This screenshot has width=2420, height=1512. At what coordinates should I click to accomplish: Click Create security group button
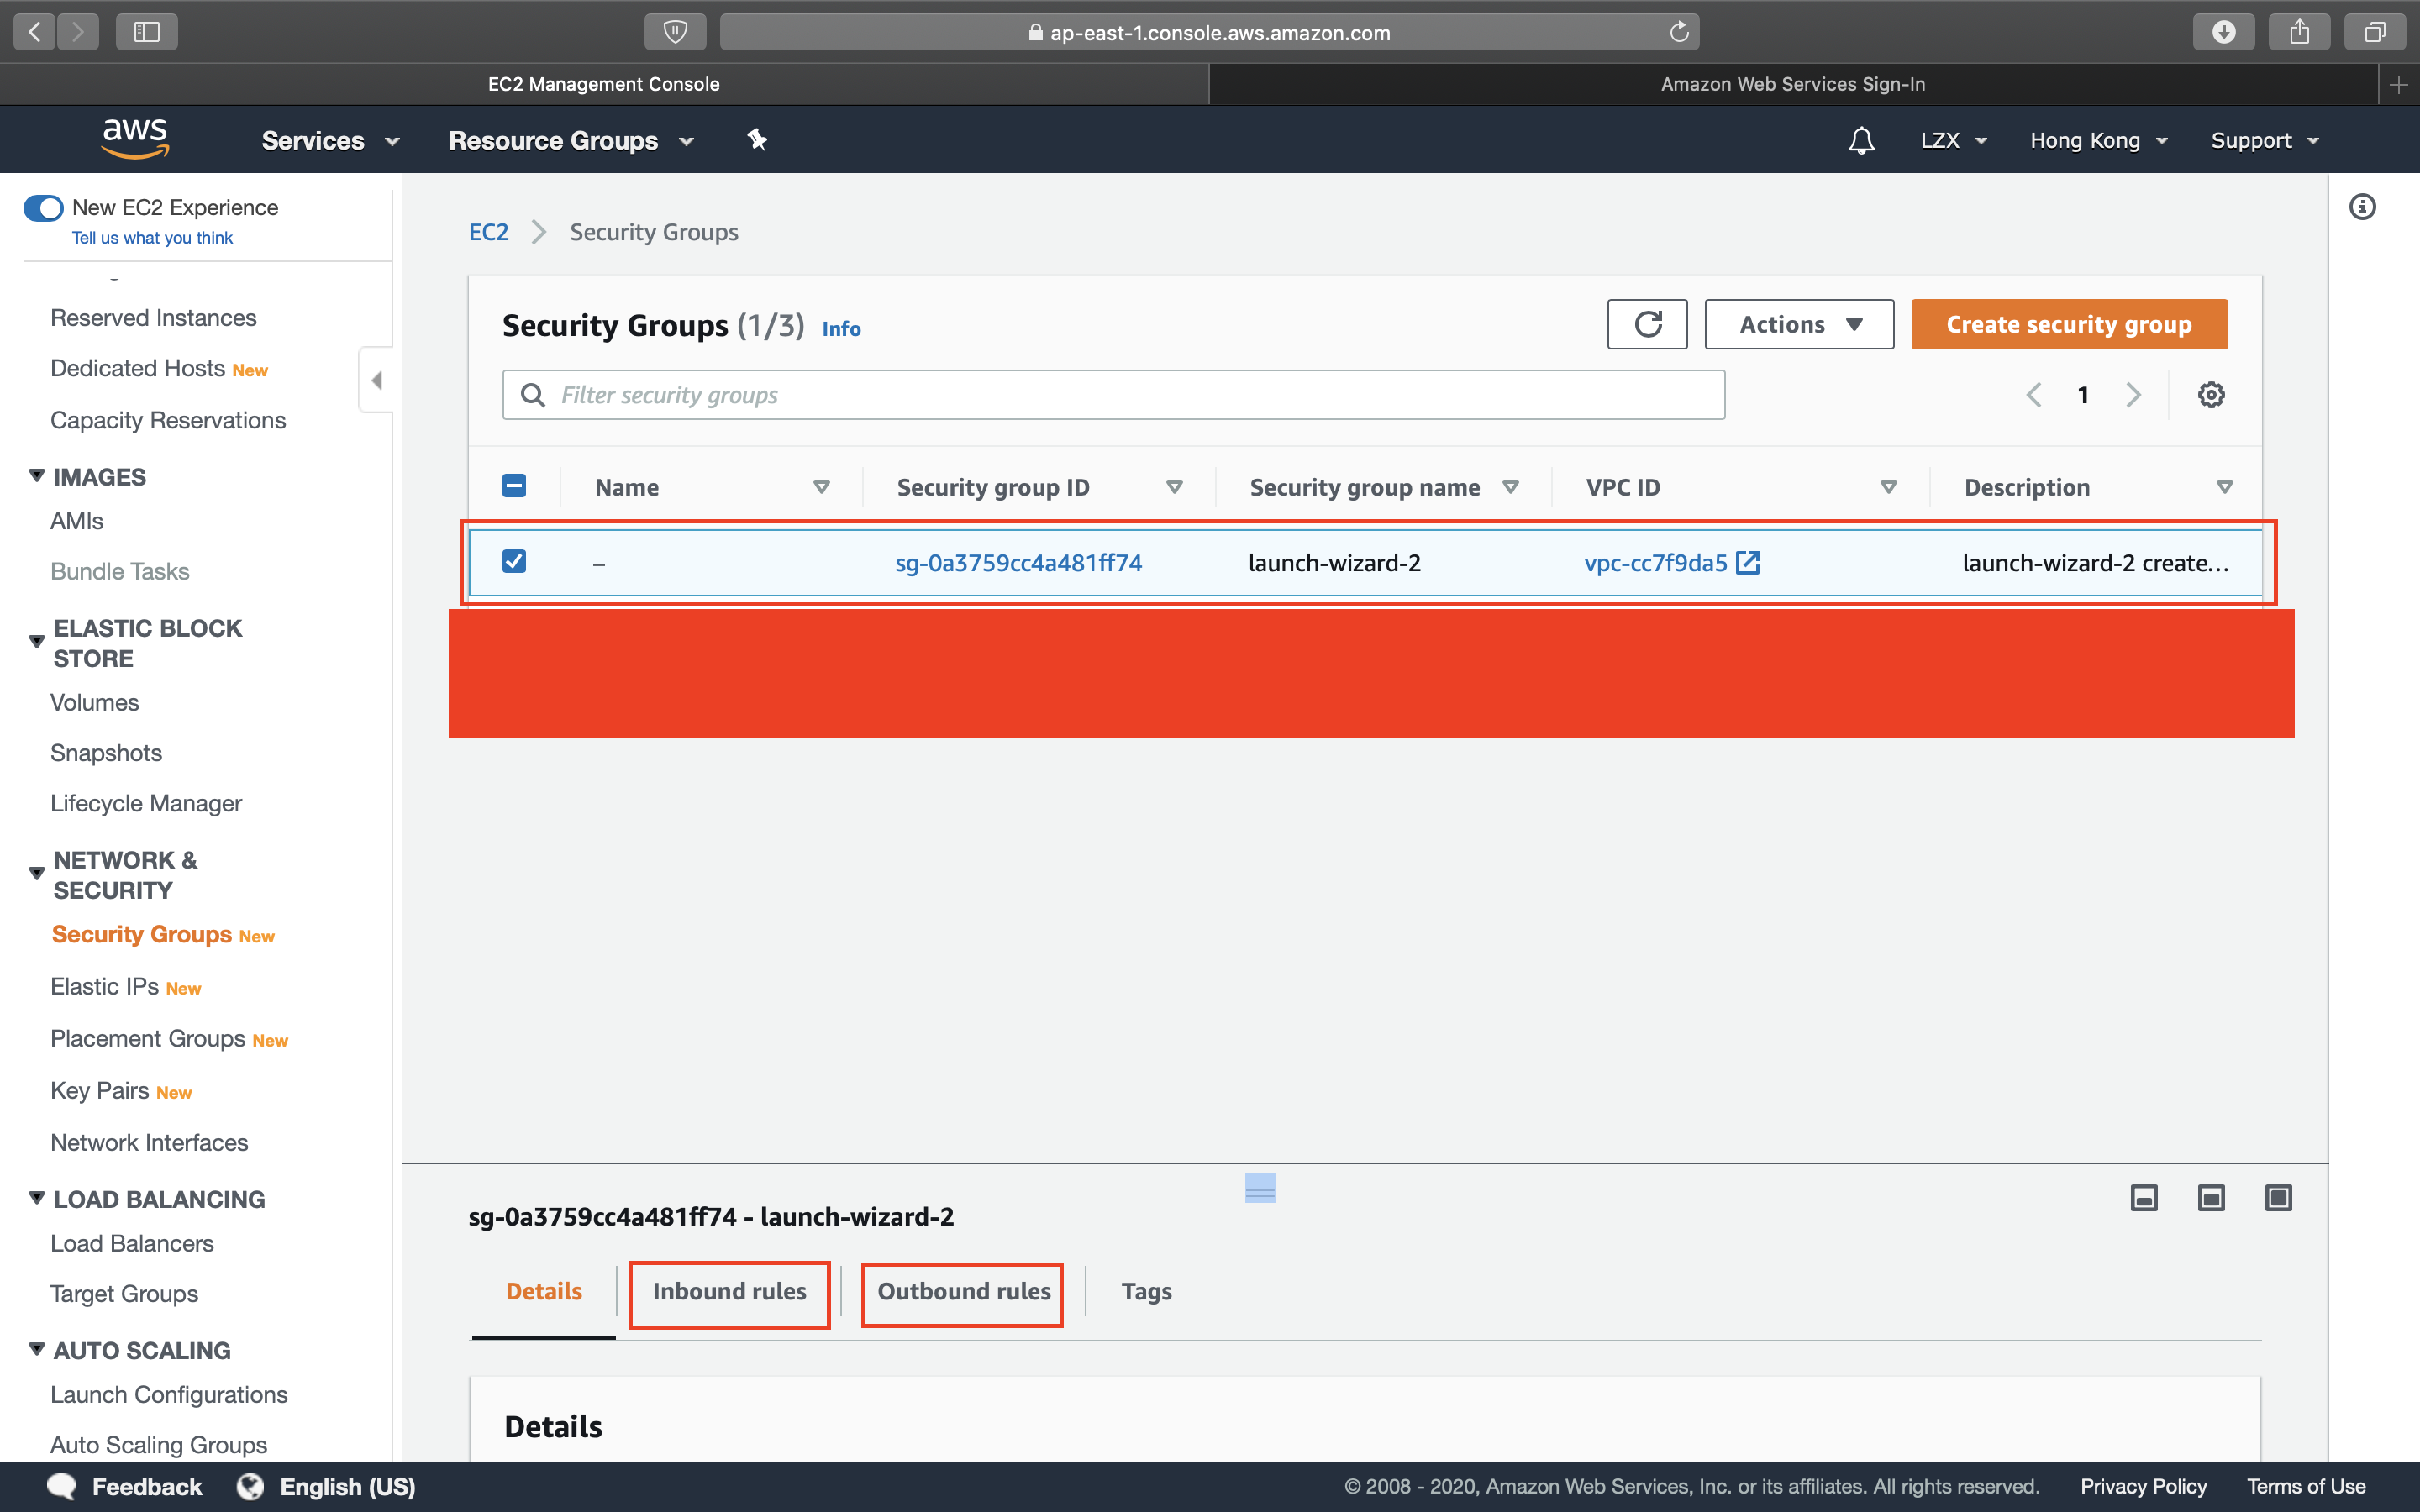[x=2068, y=325]
